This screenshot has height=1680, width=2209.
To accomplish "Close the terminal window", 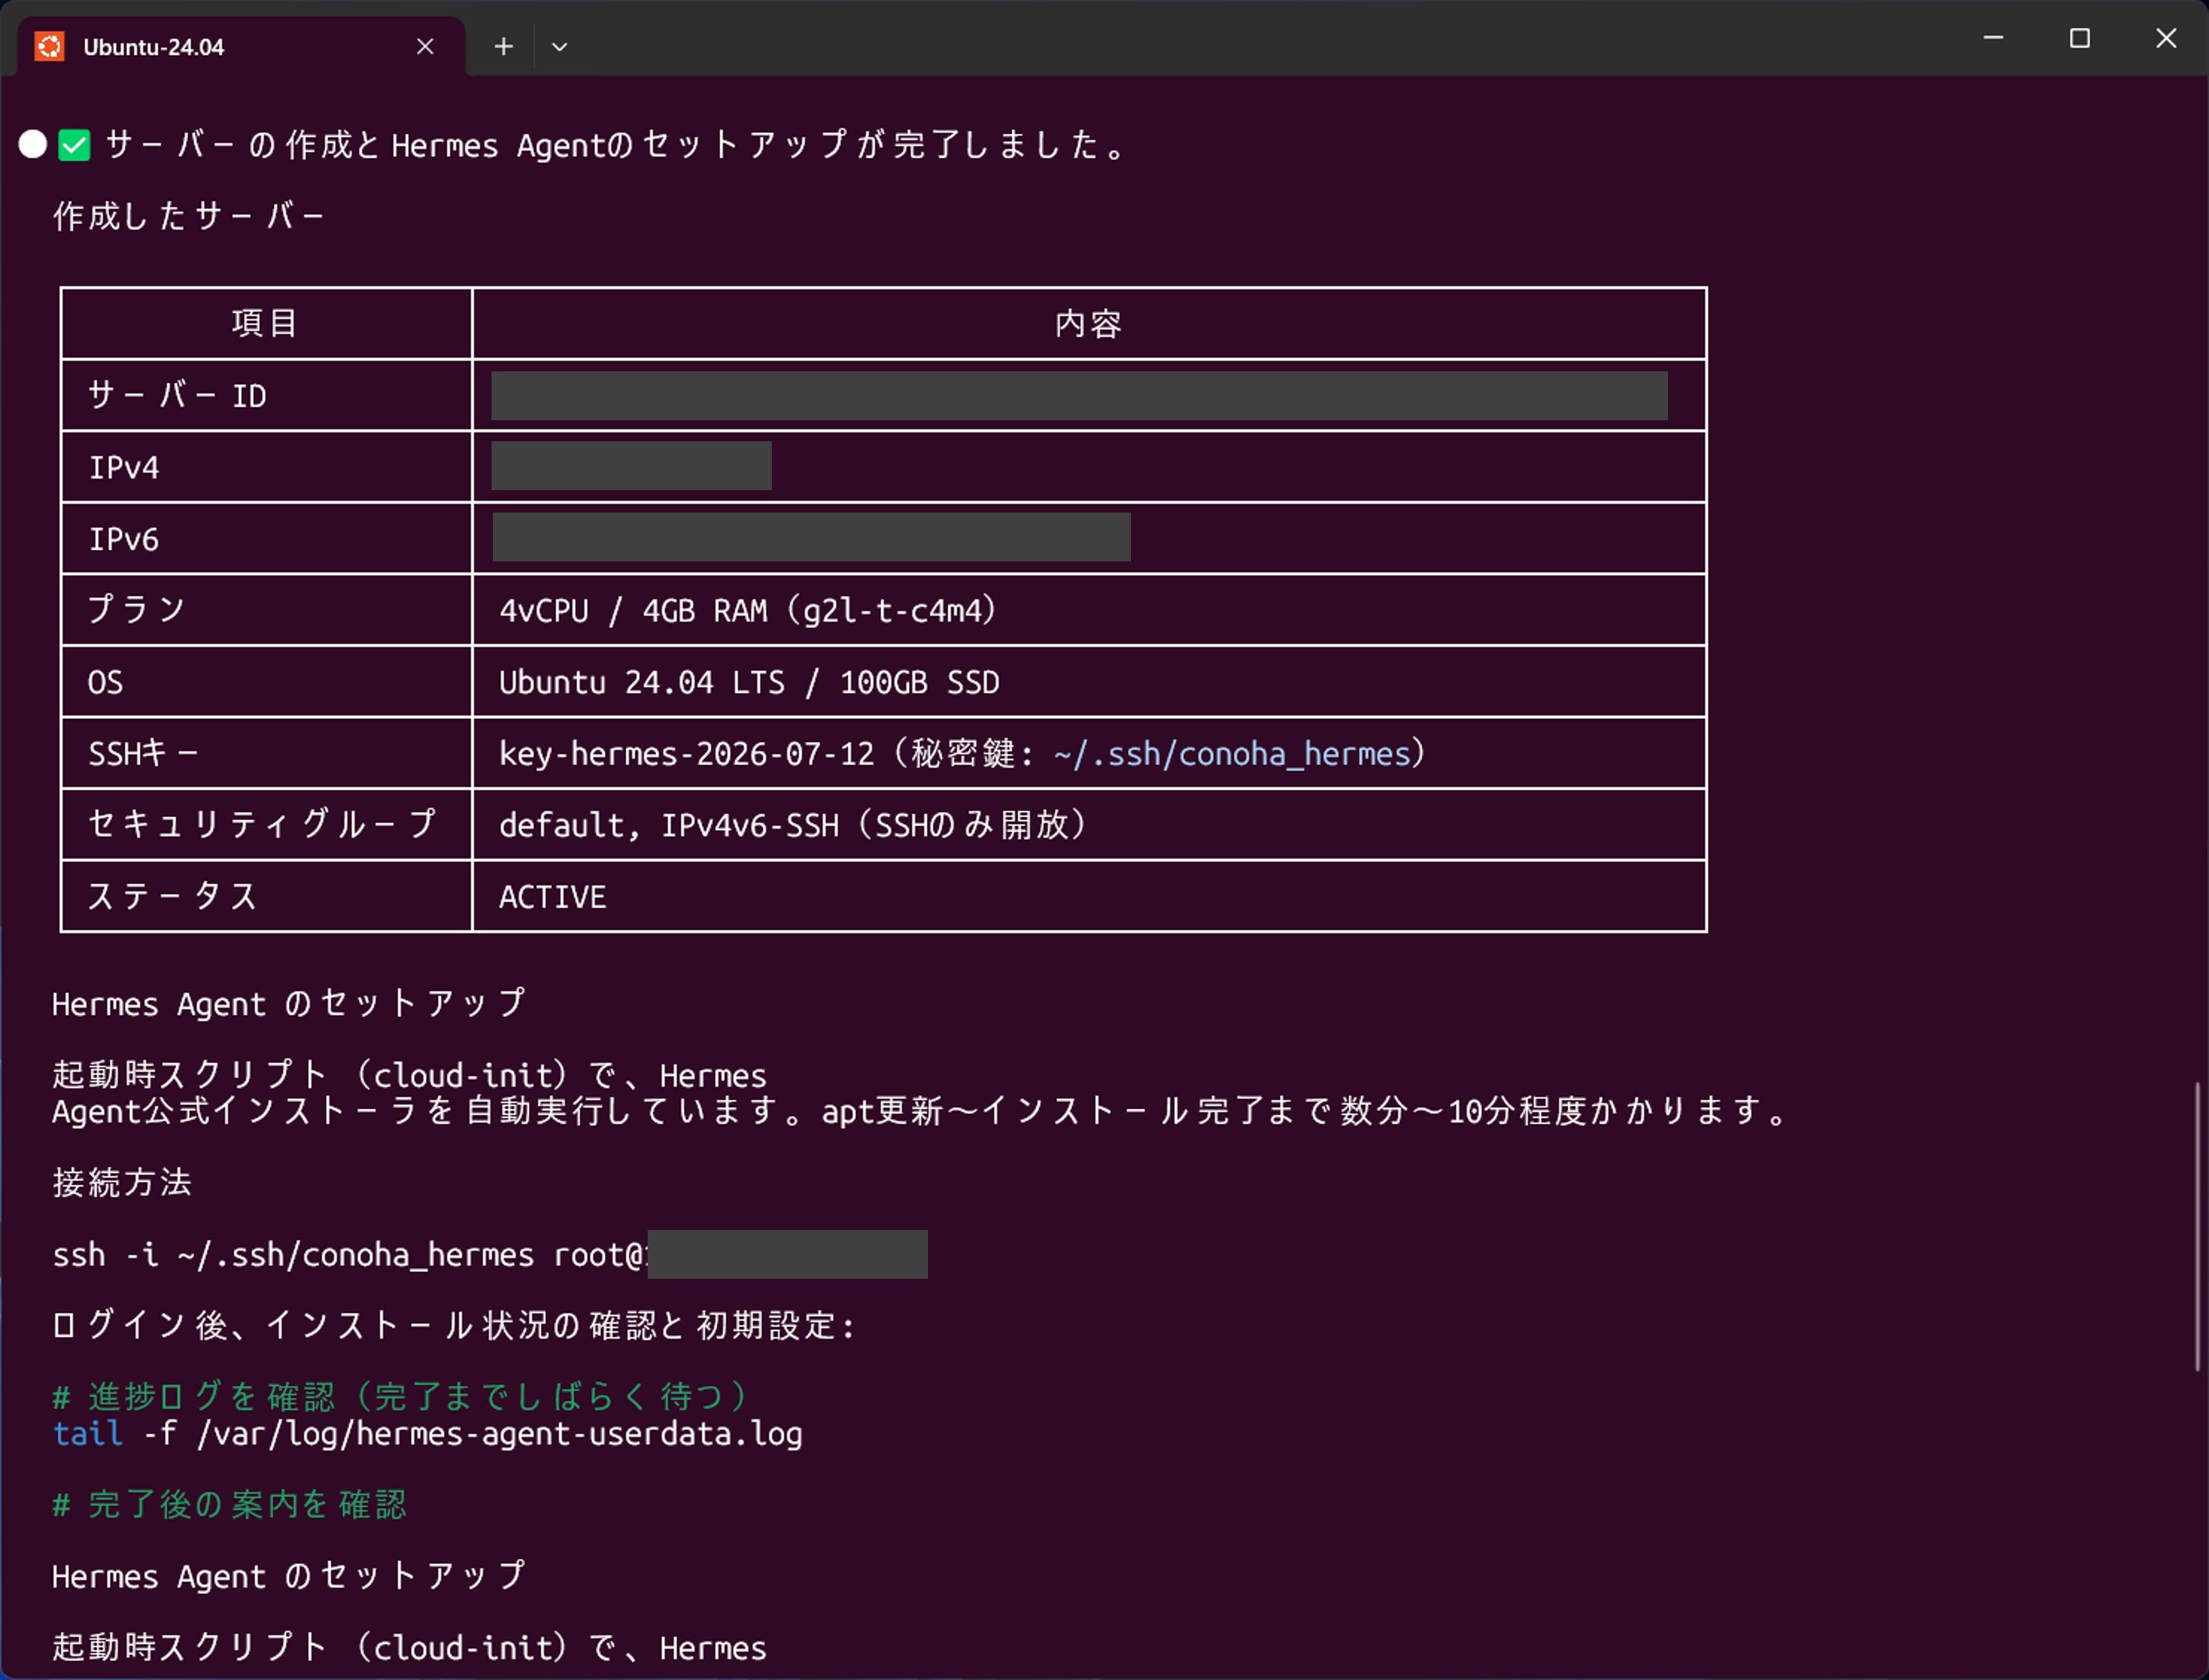I will point(2165,38).
